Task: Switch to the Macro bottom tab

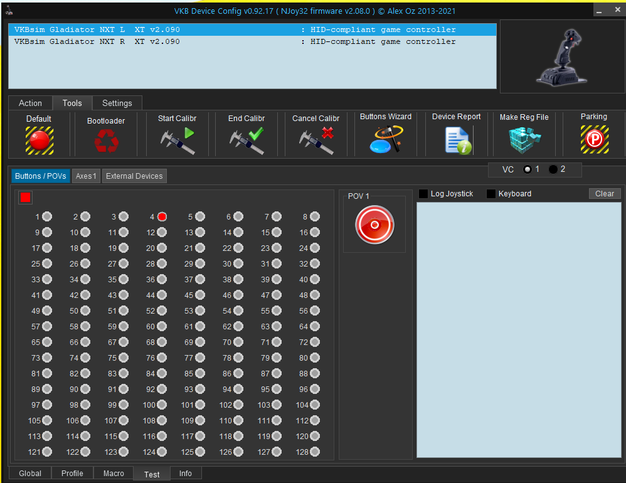Action: [x=114, y=473]
